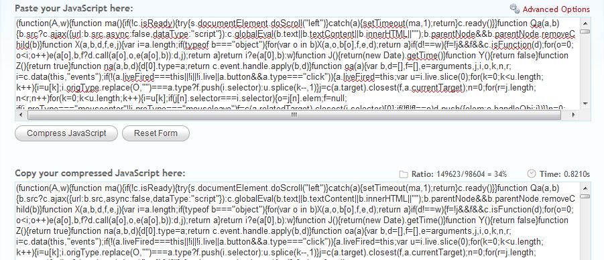
Task: Click 'Paste your JavaScript here:' heading
Action: tap(74, 9)
